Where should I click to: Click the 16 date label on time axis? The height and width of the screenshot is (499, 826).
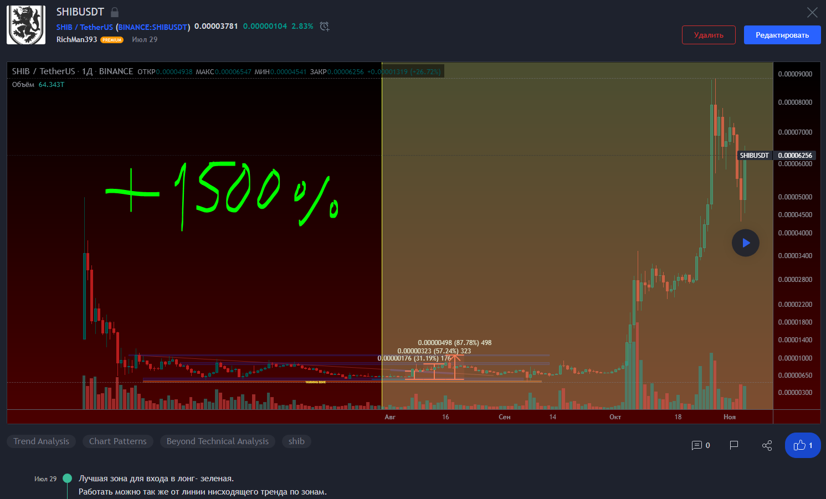(x=445, y=417)
